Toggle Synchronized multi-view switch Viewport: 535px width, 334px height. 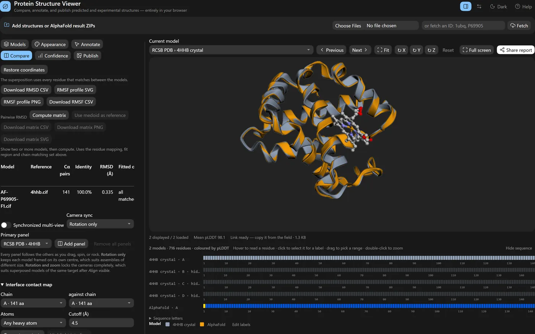tap(6, 225)
